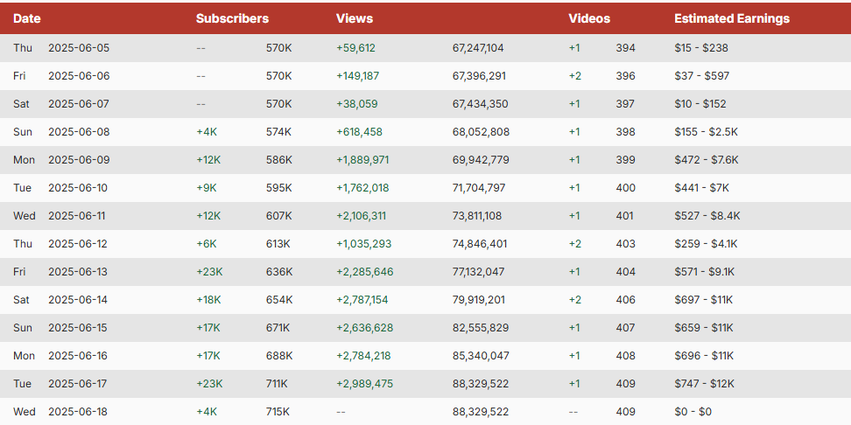Click the +2,784,218 views gain

[x=363, y=356]
